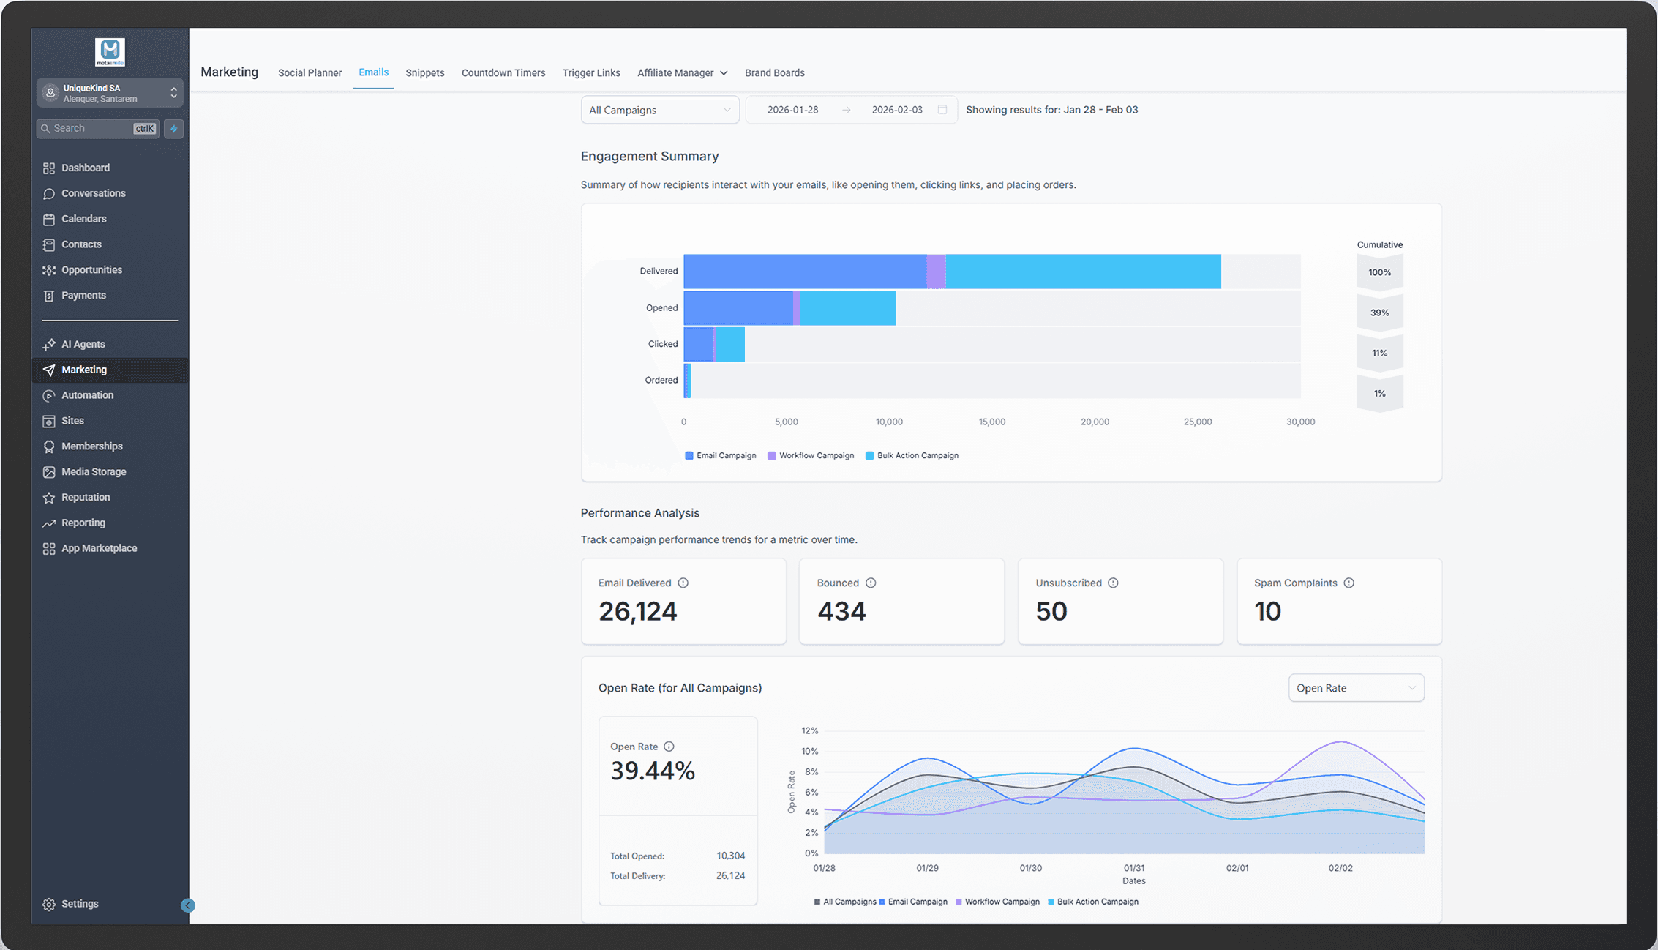Viewport: 1658px width, 950px height.
Task: Open calendar icon in date range field
Action: [x=942, y=110]
